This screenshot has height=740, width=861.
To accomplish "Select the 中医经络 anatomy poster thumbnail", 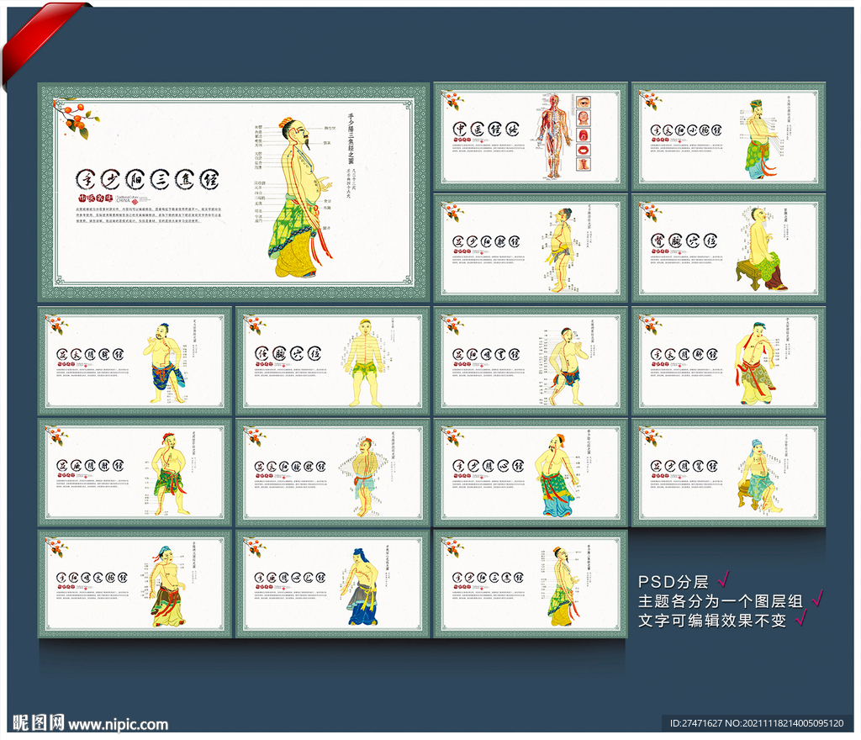I will point(531,136).
